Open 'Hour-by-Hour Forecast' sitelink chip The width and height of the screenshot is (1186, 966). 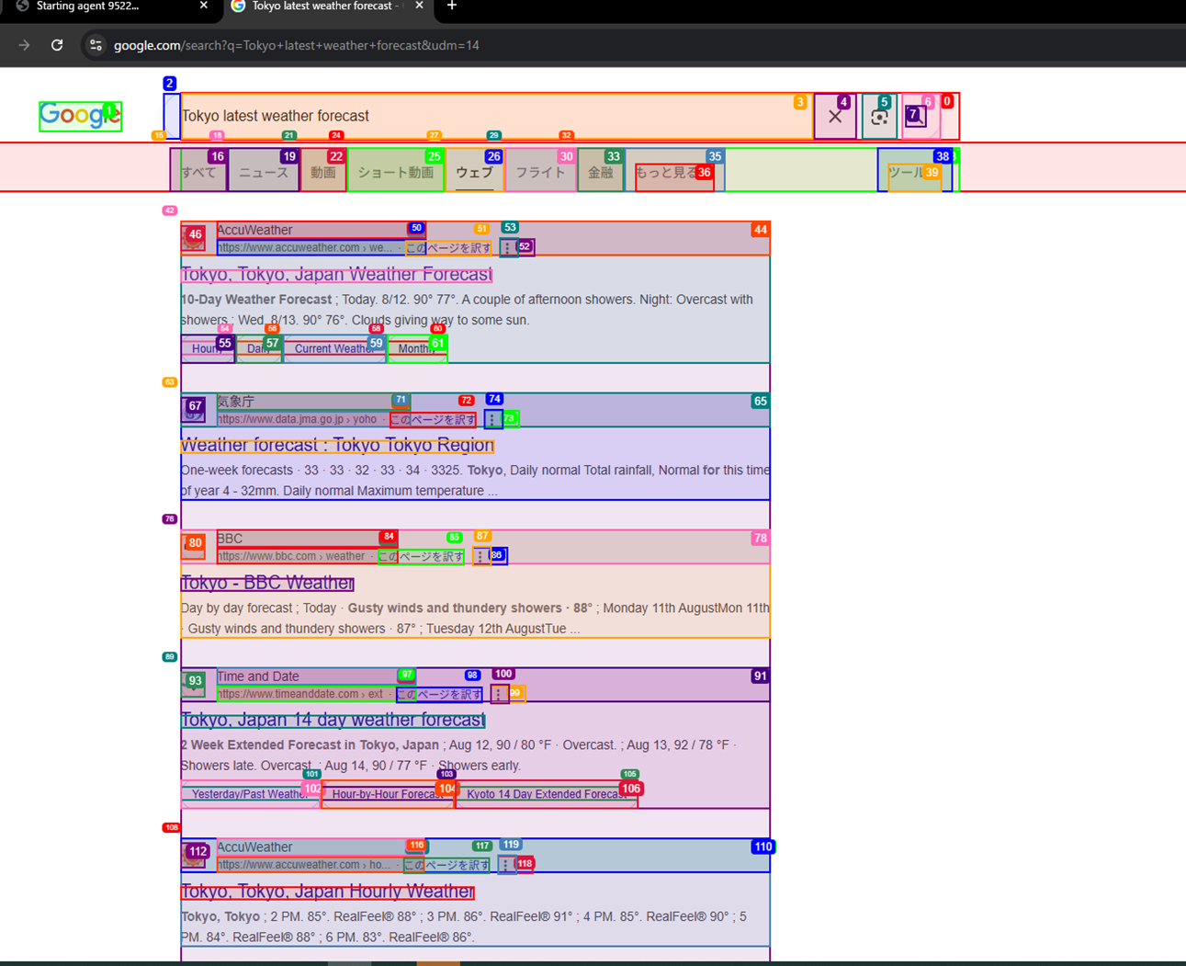388,794
